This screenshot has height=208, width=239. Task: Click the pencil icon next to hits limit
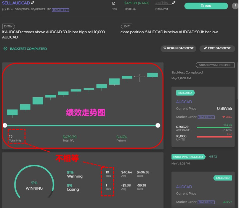tap(174, 3)
